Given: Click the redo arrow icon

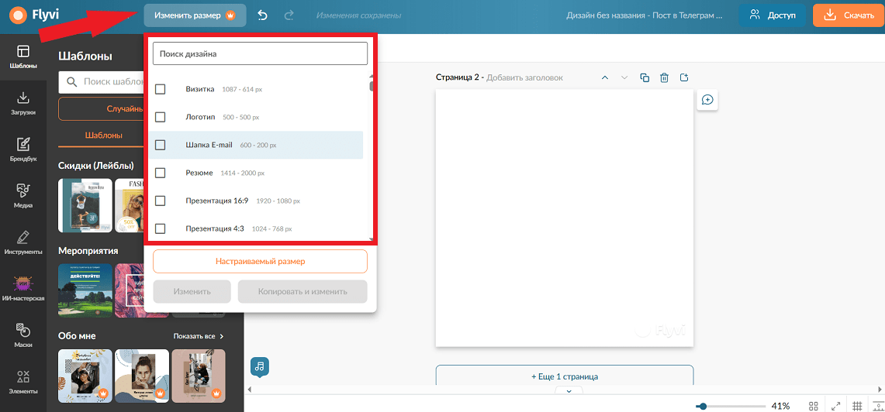Looking at the screenshot, I should tap(289, 15).
